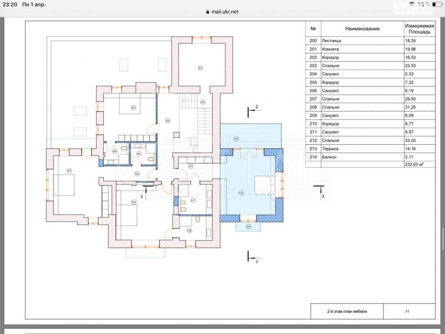Select room marker 212 in blue bedroom
This screenshot has width=445, height=334.
(x=241, y=193)
